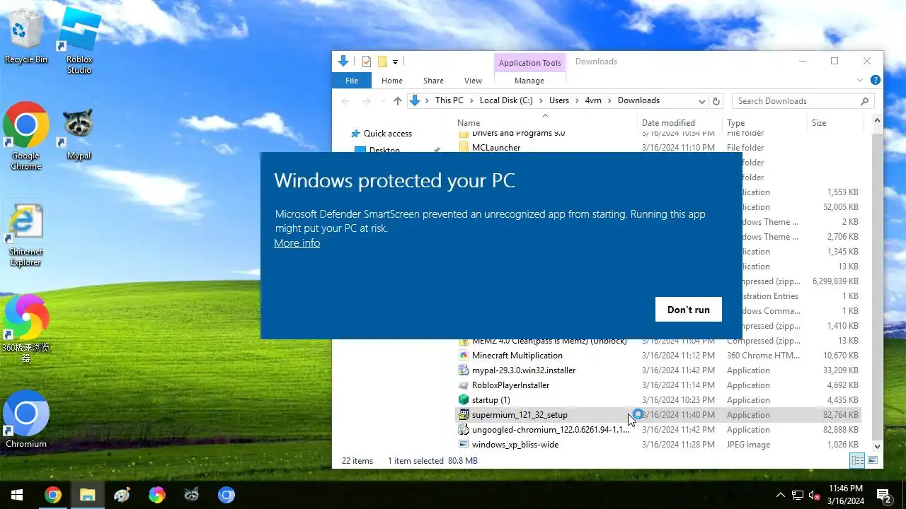Viewport: 906px width, 509px height.
Task: Click 'More info' in the SmartScreen dialog
Action: tap(297, 243)
